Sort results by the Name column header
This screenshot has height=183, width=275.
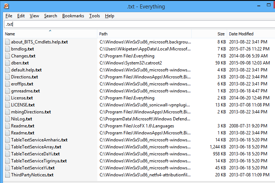[x=50, y=34]
